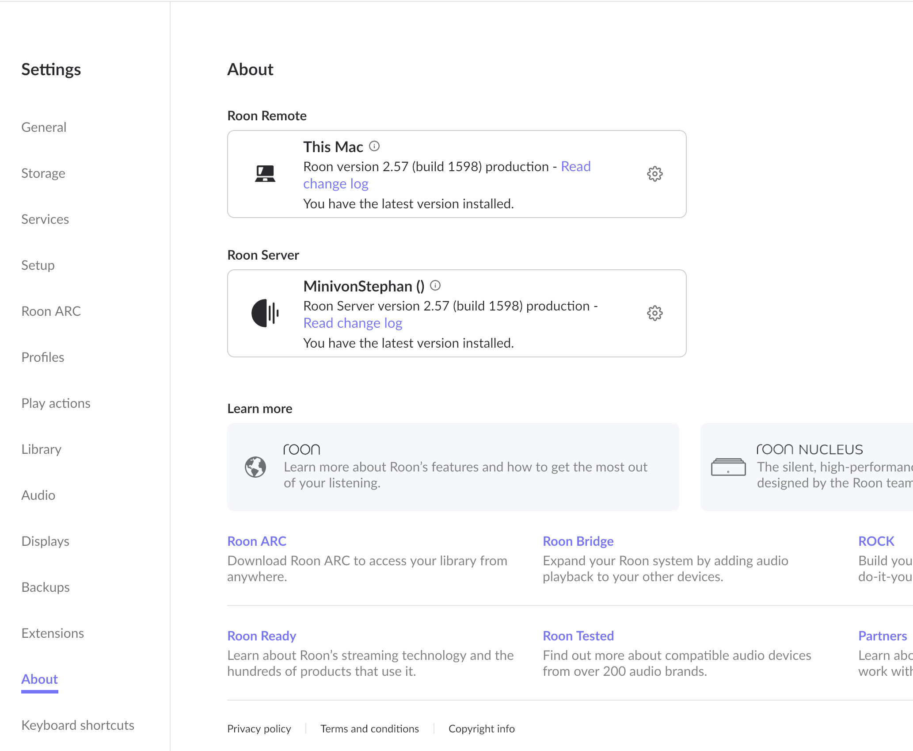Image resolution: width=913 pixels, height=751 pixels.
Task: Open the Roon Tested link
Action: [578, 636]
